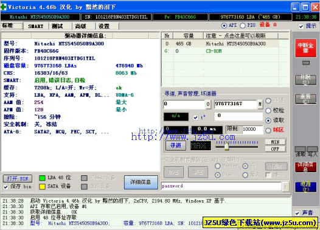Click the Victoria green cross title icon
Viewport: 320px width, 230px height.
click(3, 7)
